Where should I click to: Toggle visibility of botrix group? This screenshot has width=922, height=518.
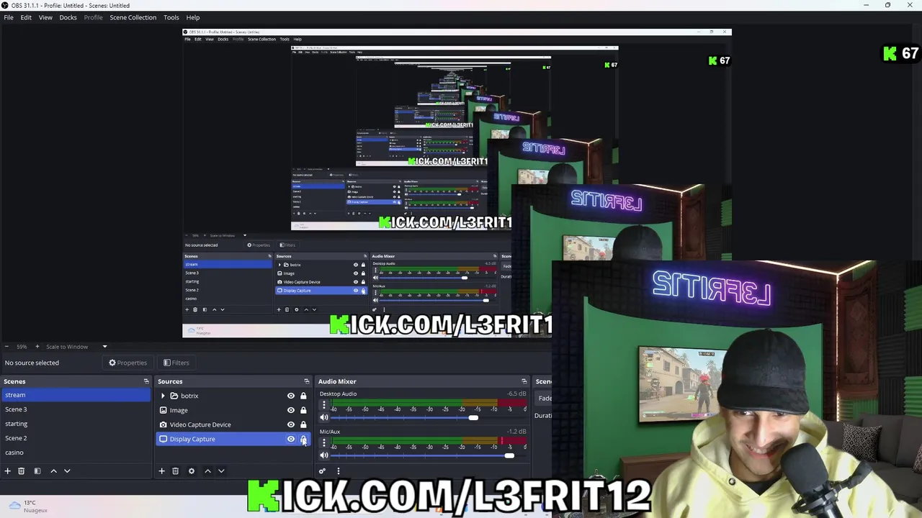pyautogui.click(x=291, y=396)
